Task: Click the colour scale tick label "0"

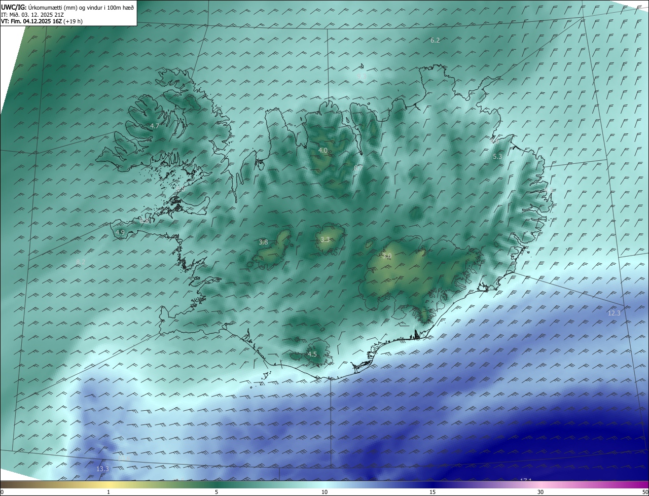Action: [x=2, y=492]
